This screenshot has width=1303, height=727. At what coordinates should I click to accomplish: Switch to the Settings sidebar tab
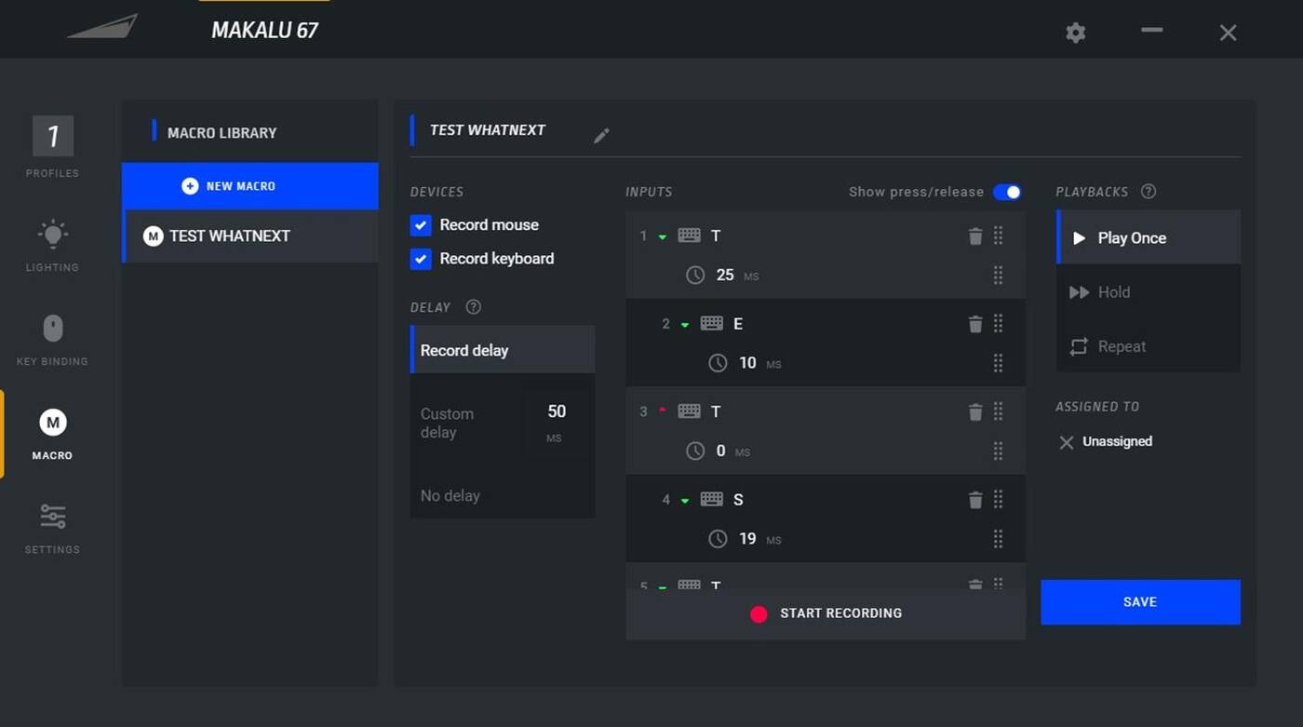pos(52,529)
